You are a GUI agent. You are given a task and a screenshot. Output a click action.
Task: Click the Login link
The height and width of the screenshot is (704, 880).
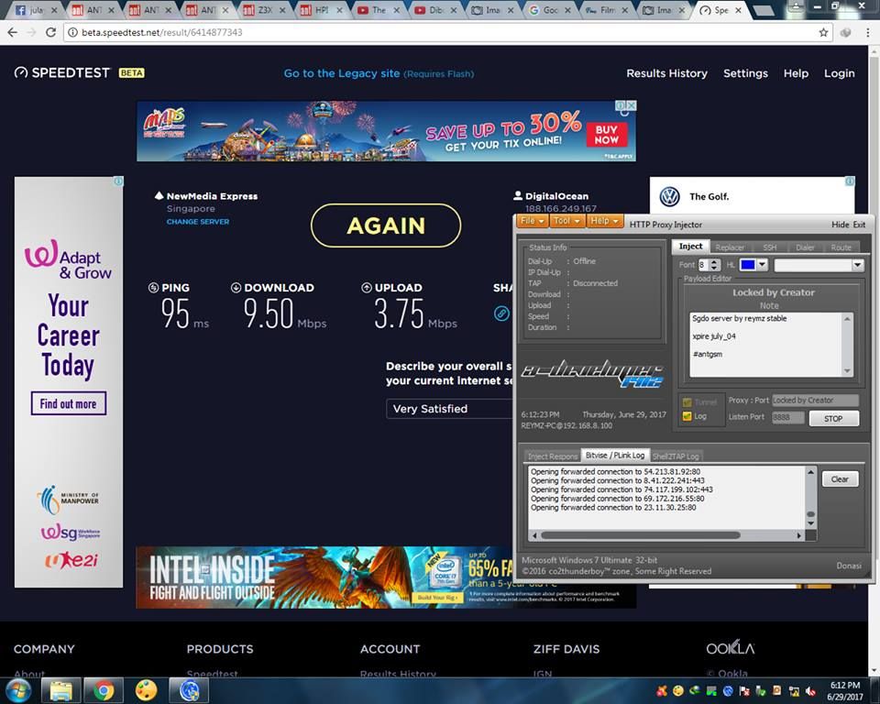point(839,73)
